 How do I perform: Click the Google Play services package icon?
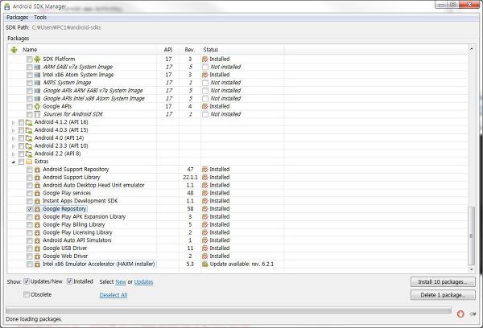point(37,193)
